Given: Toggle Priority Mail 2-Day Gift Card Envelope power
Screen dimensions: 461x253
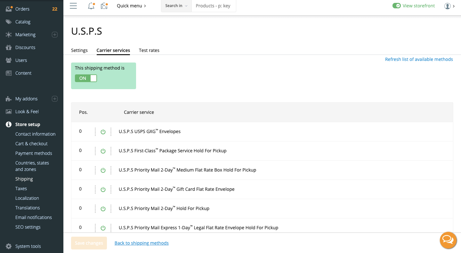Looking at the screenshot, I should coord(103,190).
